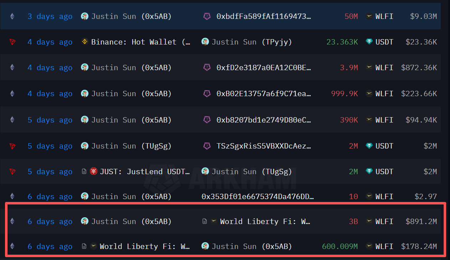Click Ethereum chain icon in 3.9M WLFI row

coord(12,68)
